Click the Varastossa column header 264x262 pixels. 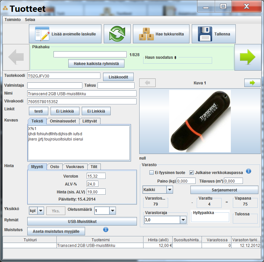[217, 240]
